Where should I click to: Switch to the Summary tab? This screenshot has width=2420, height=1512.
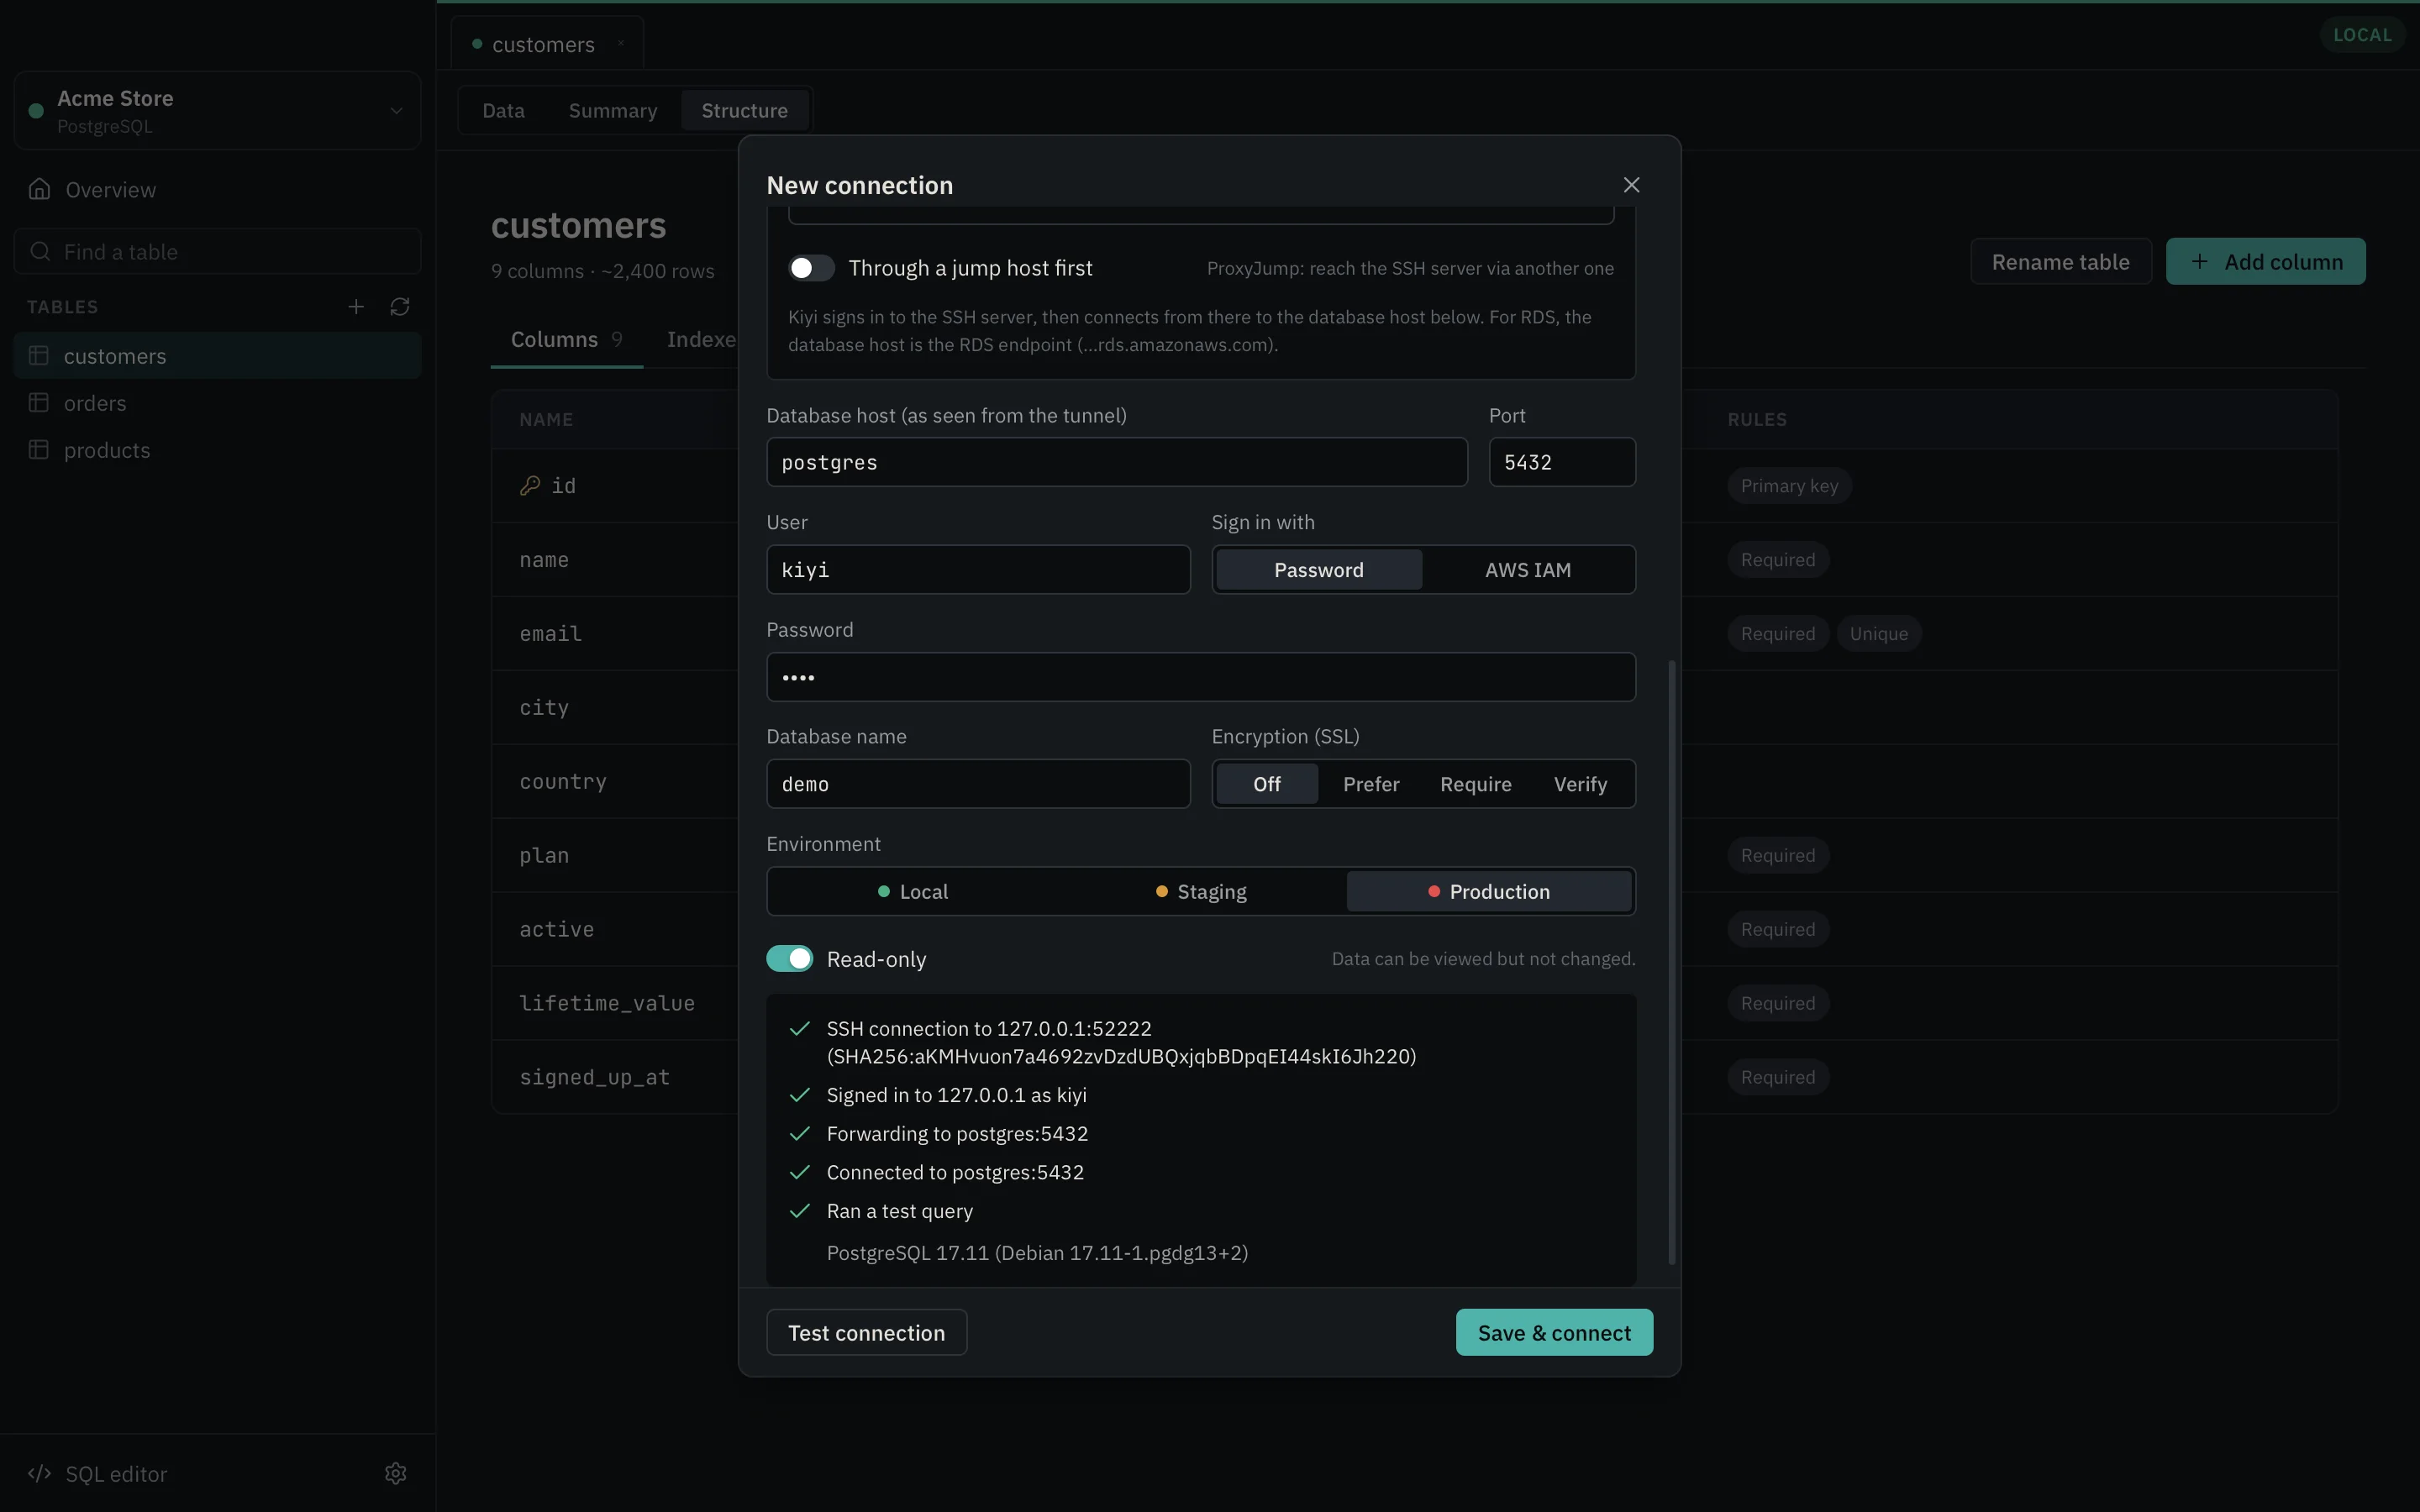[x=613, y=111]
